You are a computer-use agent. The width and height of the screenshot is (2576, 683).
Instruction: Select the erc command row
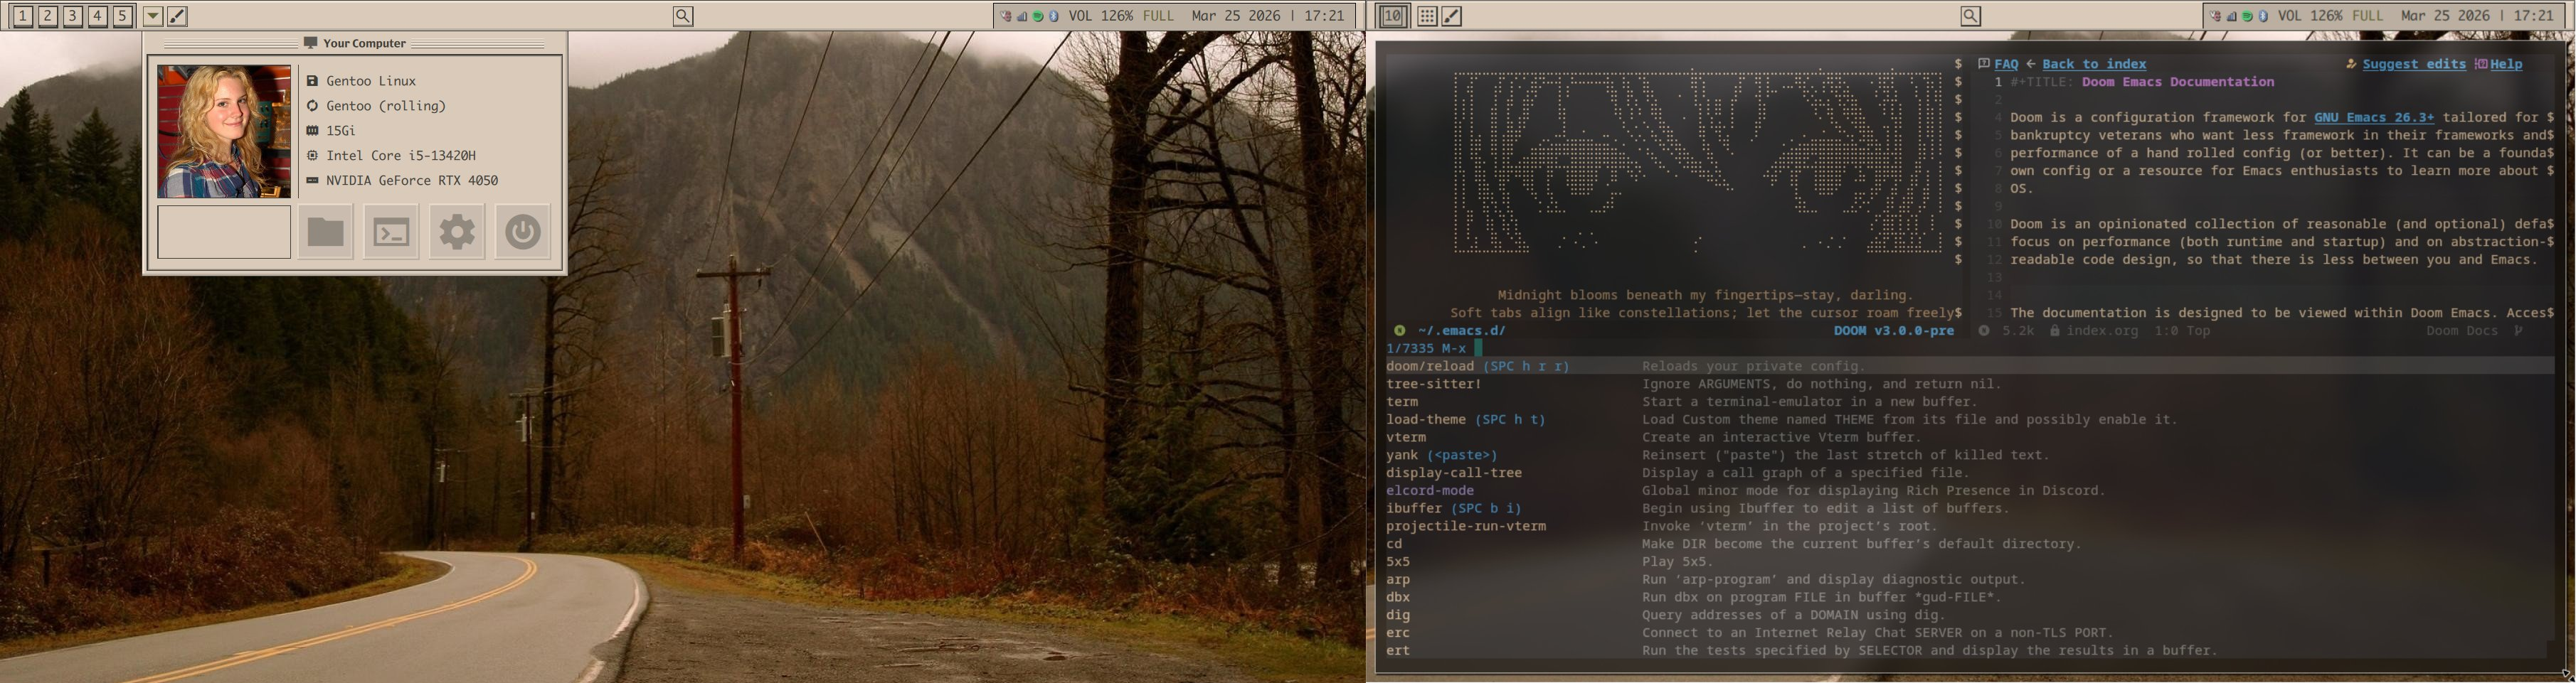coord(1970,633)
